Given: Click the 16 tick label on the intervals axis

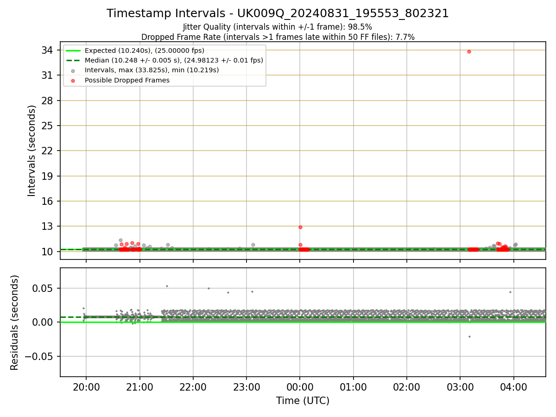Looking at the screenshot, I should click(48, 201).
